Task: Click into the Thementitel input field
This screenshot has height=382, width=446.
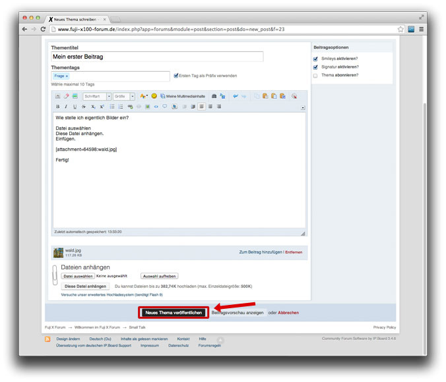Action: tap(157, 57)
